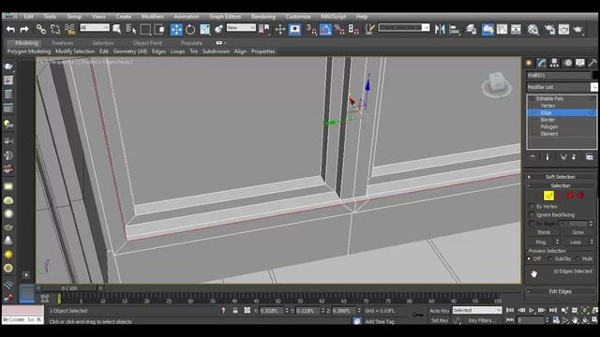The image size is (600, 337).
Task: Select the Vertex sub-object level in stack
Action: (x=547, y=106)
